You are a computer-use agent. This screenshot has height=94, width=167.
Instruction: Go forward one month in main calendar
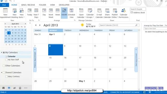point(40,25)
